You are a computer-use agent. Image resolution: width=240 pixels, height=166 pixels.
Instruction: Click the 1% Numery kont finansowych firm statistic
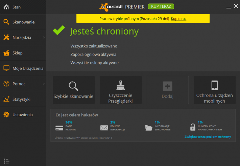(x=206, y=126)
